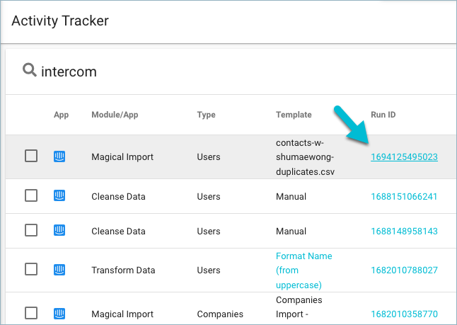
Task: Click Cleanse Data in run 1688151066241 row
Action: (118, 197)
